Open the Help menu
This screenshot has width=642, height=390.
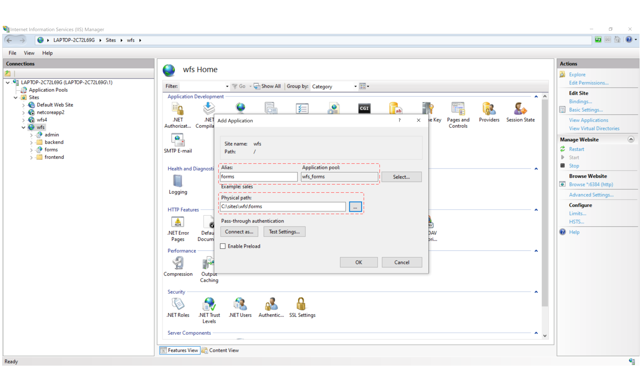[x=47, y=53]
